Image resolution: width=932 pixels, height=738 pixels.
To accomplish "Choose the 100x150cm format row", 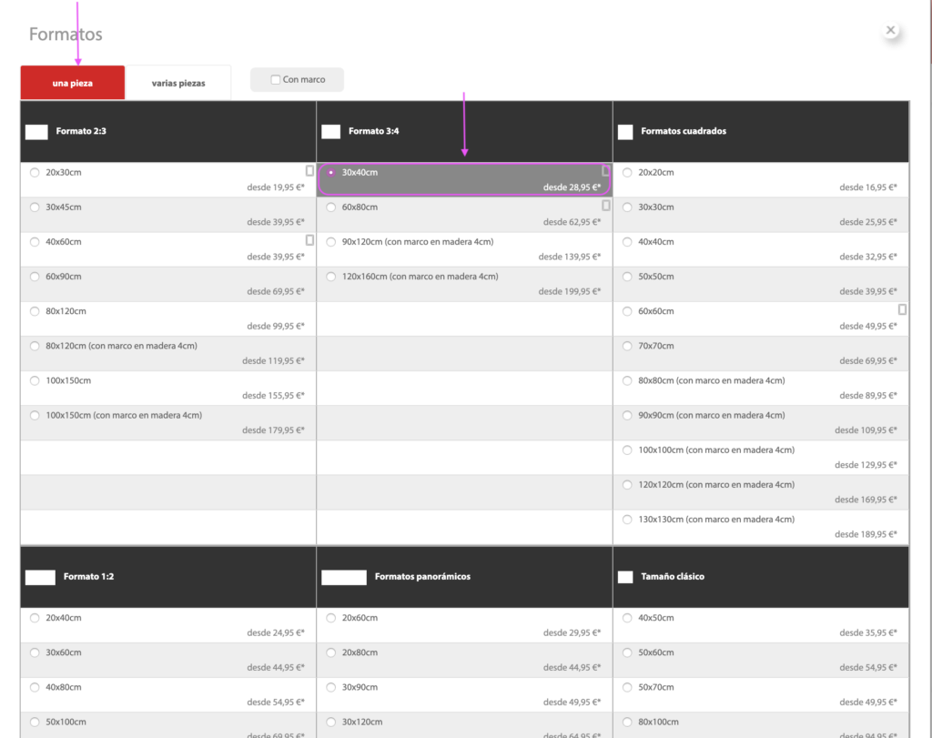I will click(x=168, y=388).
